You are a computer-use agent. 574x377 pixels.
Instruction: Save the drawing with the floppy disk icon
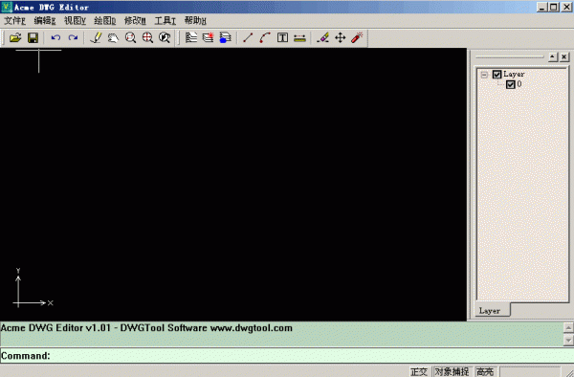[x=33, y=37]
